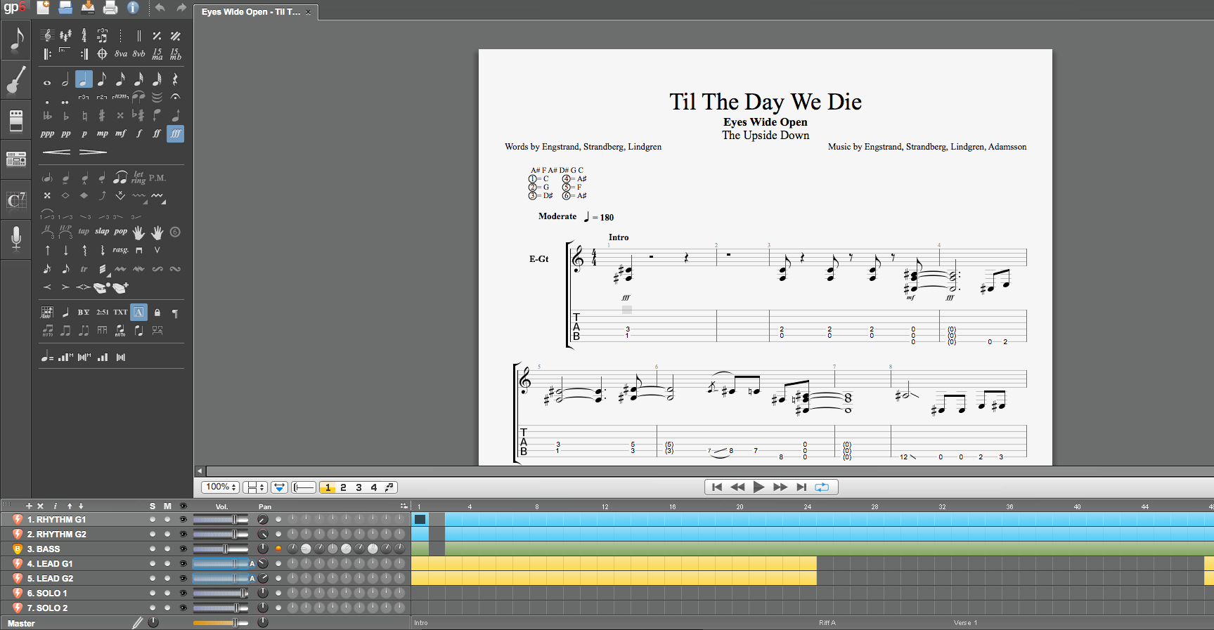This screenshot has height=630, width=1214.
Task: Open the page layout view dropdown
Action: point(254,487)
